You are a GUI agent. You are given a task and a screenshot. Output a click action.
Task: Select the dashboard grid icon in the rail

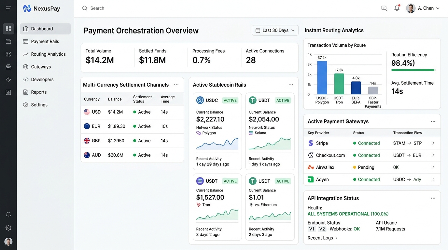coord(8,29)
